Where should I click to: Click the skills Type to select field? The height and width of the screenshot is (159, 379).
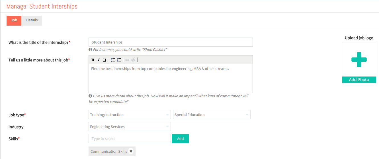[x=130, y=139]
